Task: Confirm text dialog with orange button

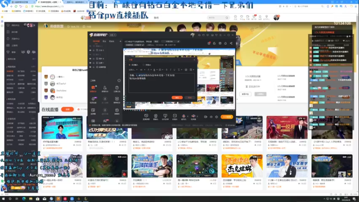Action: (x=177, y=97)
